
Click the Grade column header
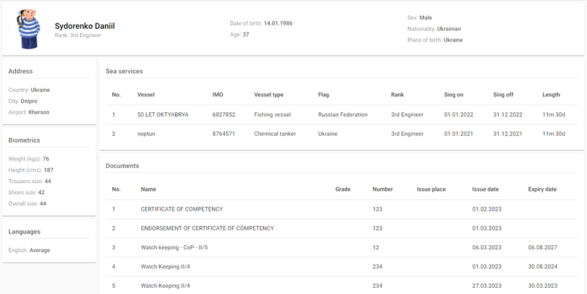tap(343, 189)
